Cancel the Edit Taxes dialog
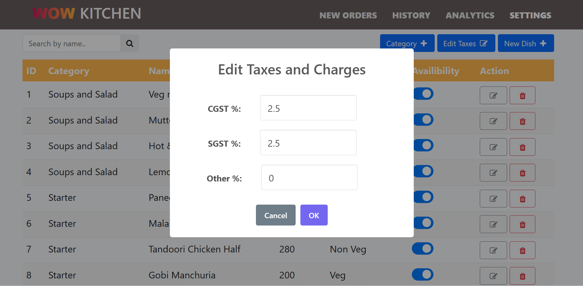The height and width of the screenshot is (286, 583). (275, 215)
